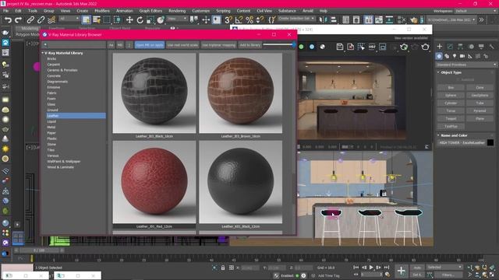Click the material list vertical scrollbar
Viewport: 499px width, 280px height.
[x=295, y=189]
